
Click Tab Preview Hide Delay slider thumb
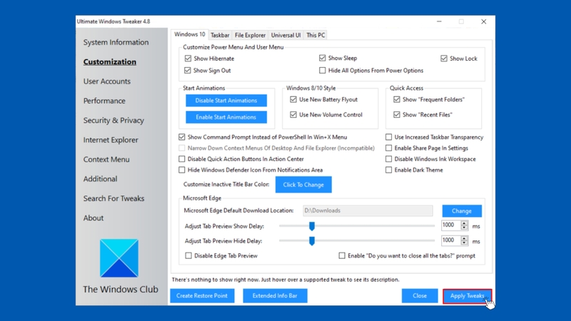click(312, 240)
